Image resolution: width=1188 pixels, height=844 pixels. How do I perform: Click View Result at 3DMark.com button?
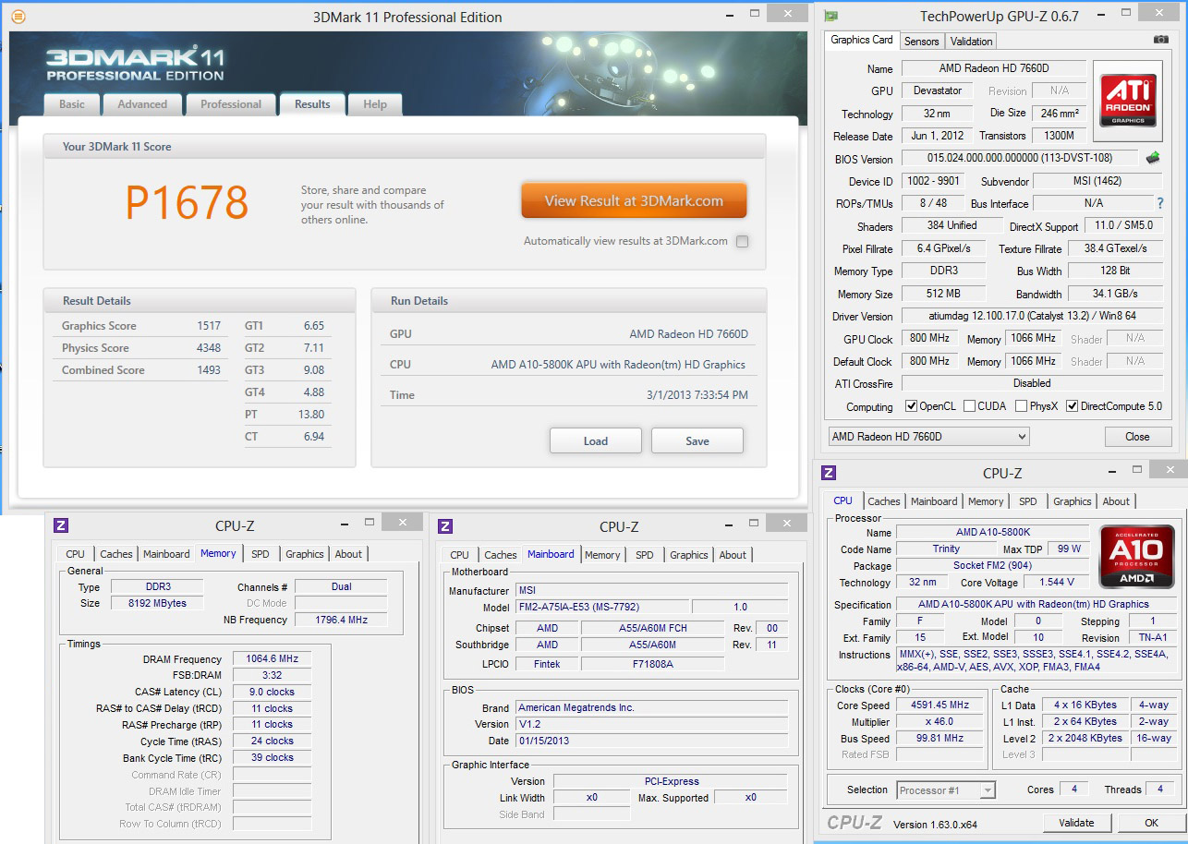click(634, 200)
